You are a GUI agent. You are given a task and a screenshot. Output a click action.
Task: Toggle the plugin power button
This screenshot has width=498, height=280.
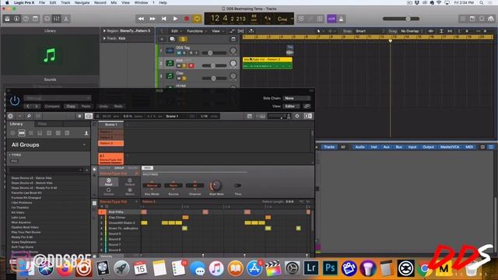pyautogui.click(x=15, y=101)
